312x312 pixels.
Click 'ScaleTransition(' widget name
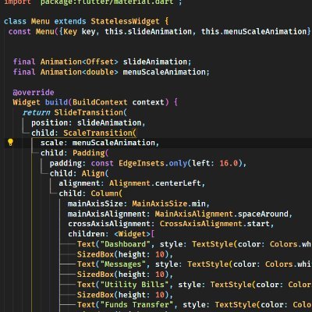pyautogui.click(x=100, y=133)
